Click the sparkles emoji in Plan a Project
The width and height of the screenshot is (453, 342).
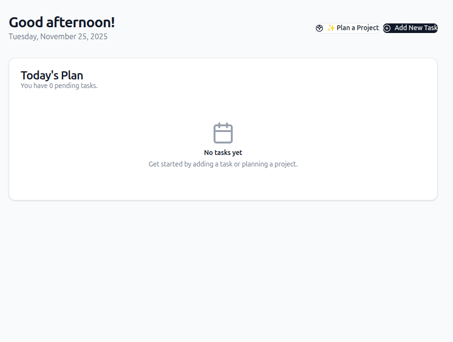331,28
